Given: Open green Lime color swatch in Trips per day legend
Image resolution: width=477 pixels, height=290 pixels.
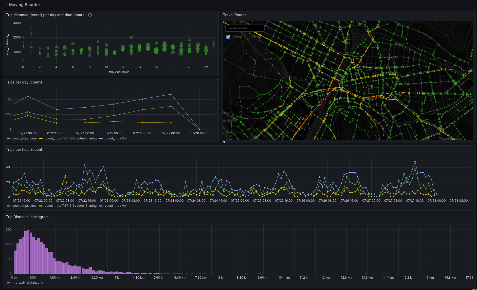Looking at the screenshot, I should tap(9, 139).
